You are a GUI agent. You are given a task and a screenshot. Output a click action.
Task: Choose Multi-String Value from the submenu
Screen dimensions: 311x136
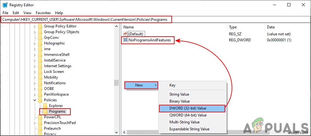[x=192, y=122]
